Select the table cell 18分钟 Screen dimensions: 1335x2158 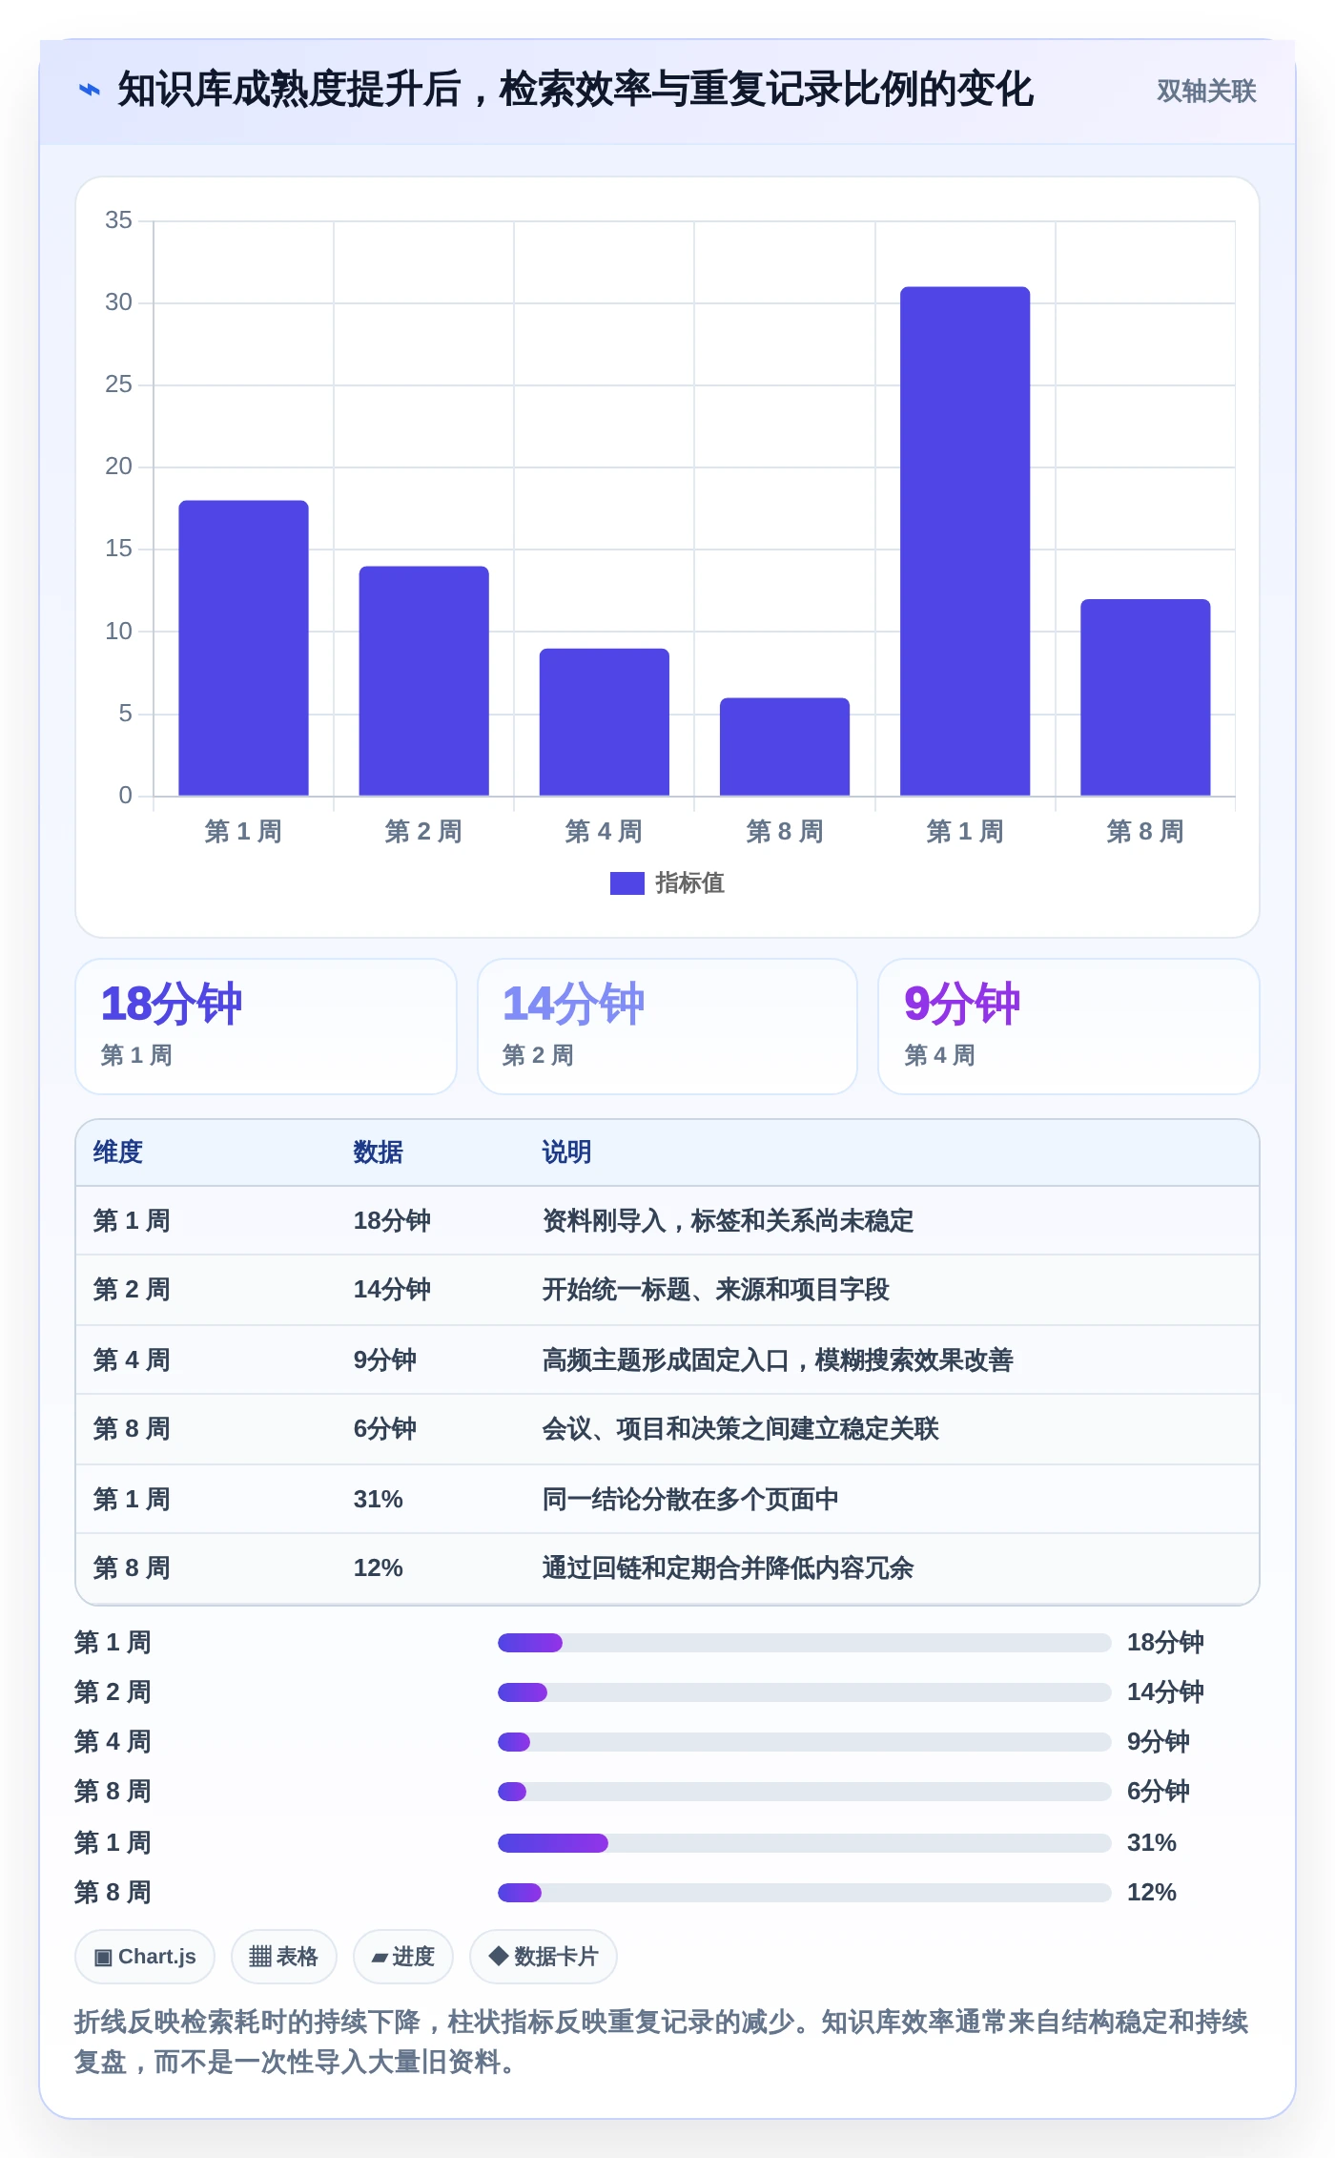click(x=392, y=1221)
